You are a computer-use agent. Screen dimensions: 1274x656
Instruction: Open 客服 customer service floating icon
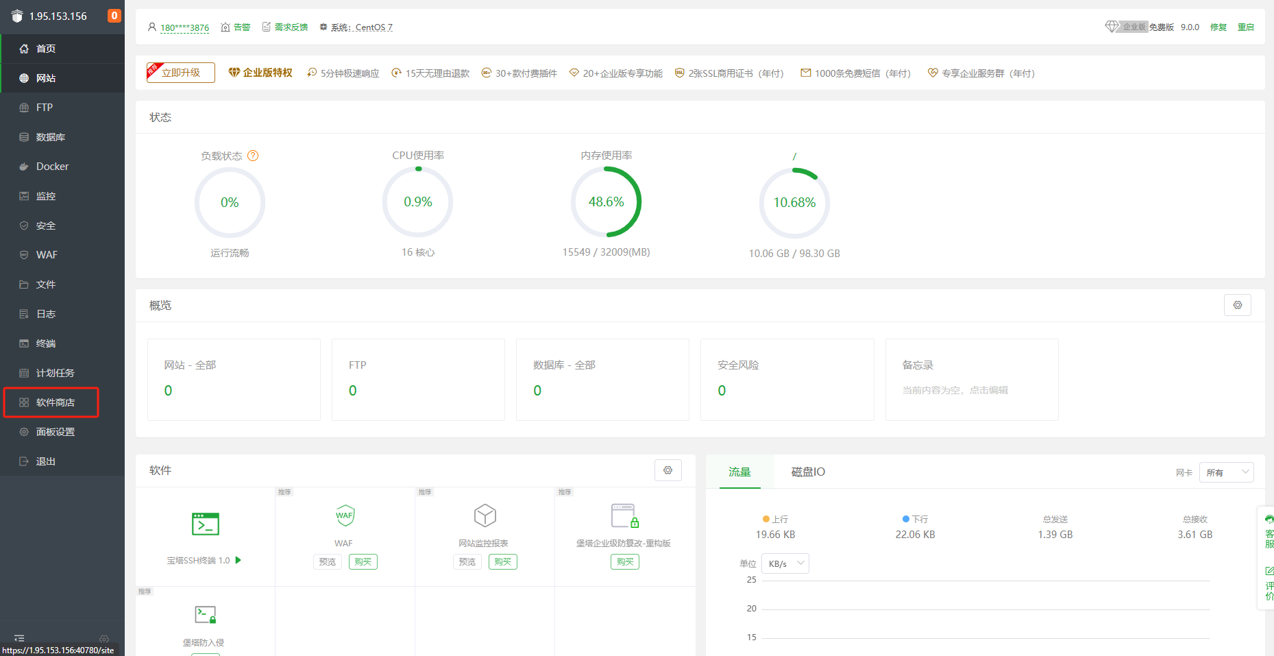pos(1269,531)
